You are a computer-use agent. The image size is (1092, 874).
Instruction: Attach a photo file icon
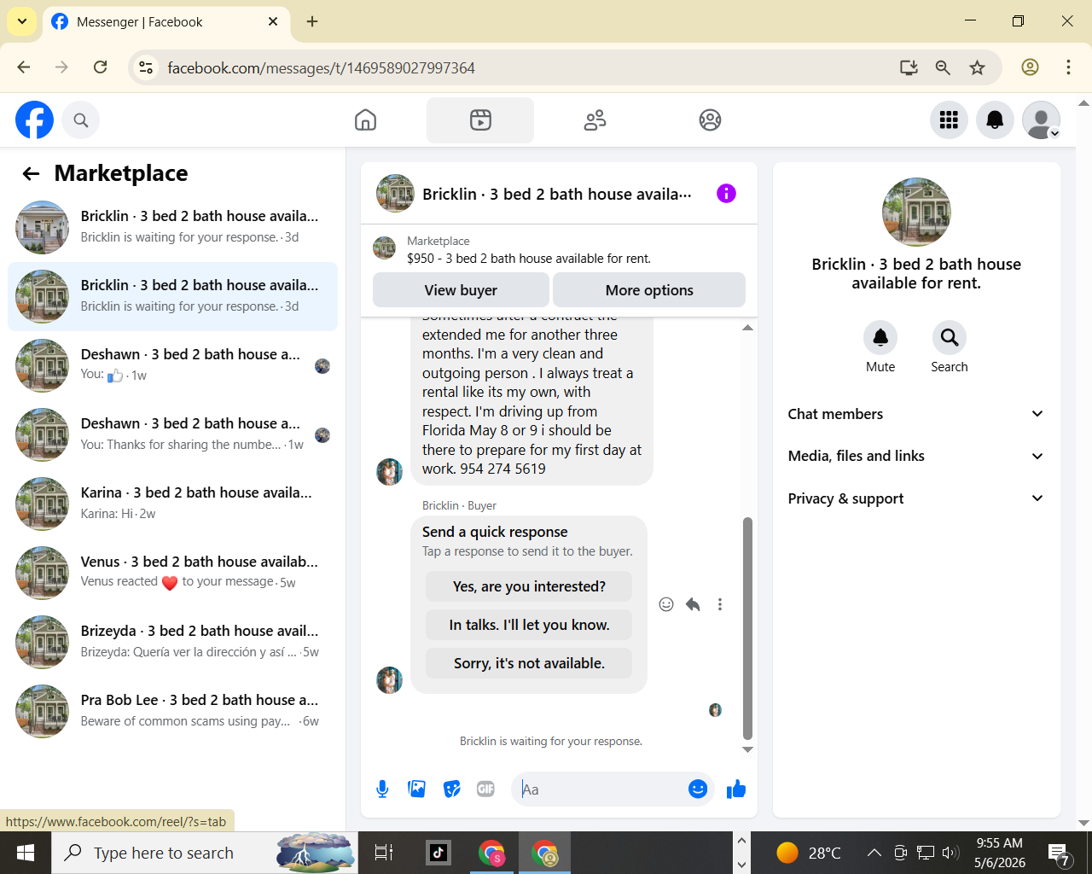click(x=417, y=790)
